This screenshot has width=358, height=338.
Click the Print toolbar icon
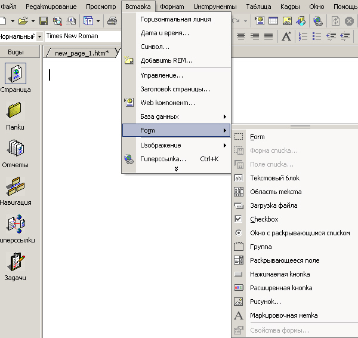pos(112,21)
